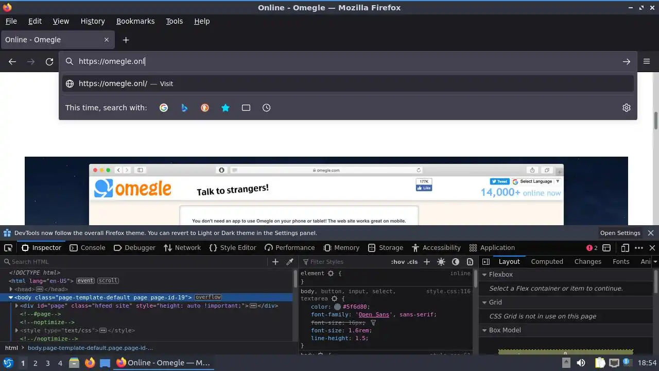Search Bookmarks using the star icon

[x=226, y=108]
